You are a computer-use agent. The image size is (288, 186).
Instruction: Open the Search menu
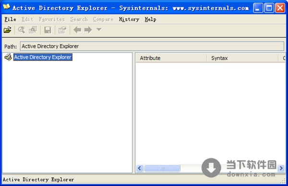pos(79,19)
